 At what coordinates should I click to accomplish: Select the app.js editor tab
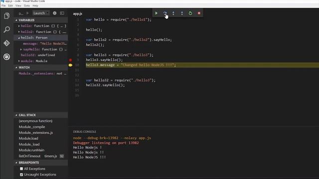pyautogui.click(x=78, y=13)
